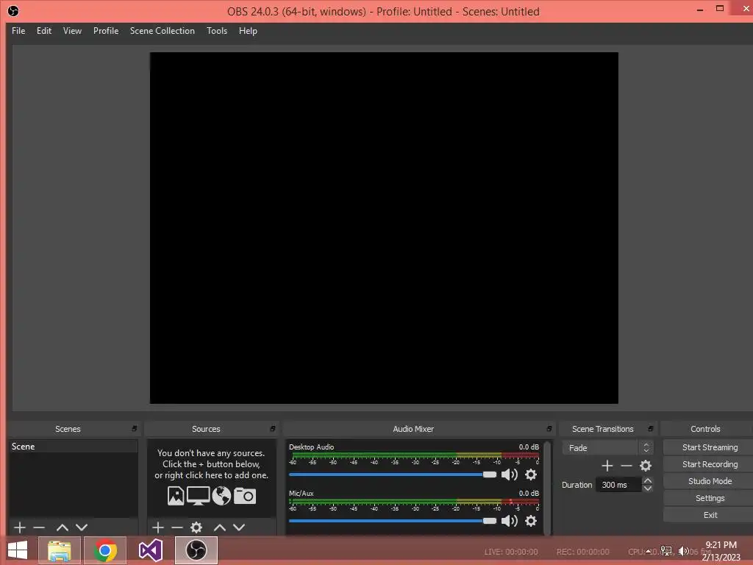The width and height of the screenshot is (753, 565).
Task: Open the Windows Start button
Action: pos(18,550)
